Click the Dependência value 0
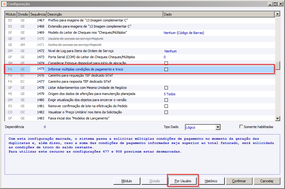This screenshot has height=189, width=285. [x=45, y=127]
